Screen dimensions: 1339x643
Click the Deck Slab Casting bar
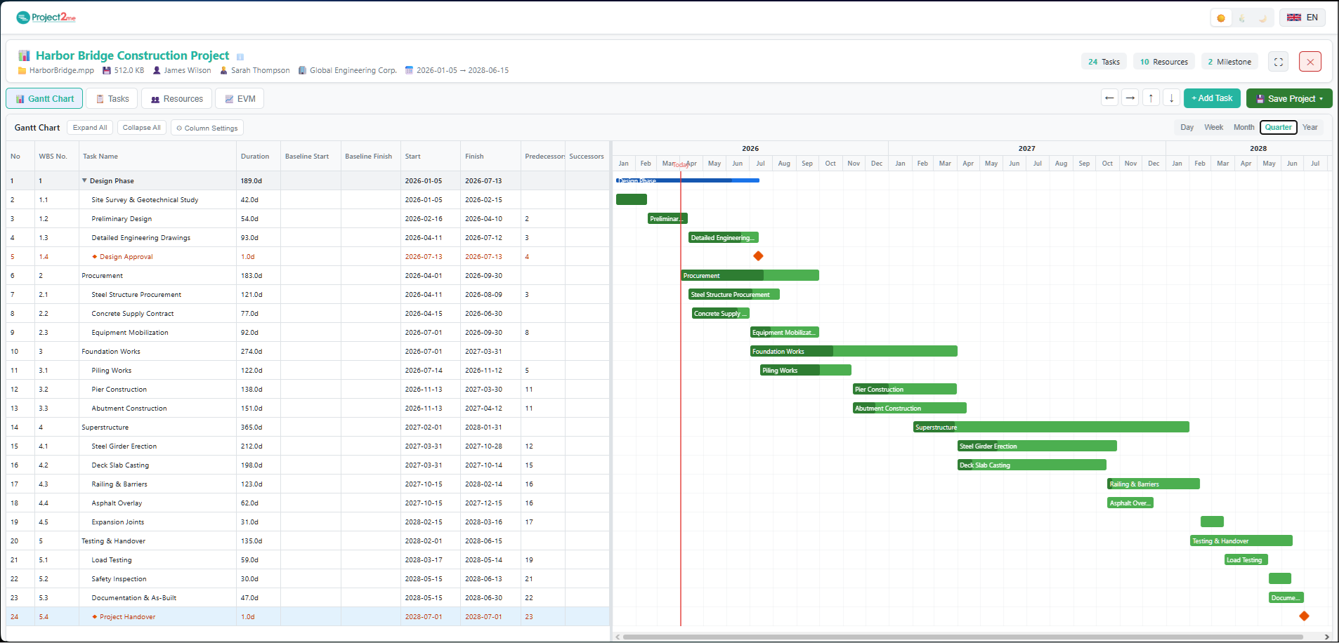(x=1032, y=465)
